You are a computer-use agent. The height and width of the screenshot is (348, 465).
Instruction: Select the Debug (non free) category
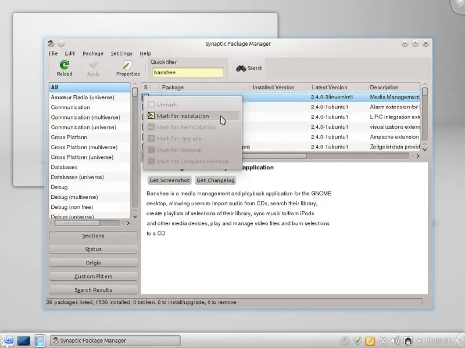pos(90,207)
